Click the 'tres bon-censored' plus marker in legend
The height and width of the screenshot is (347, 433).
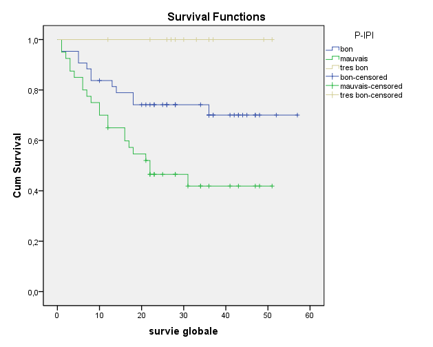click(x=332, y=95)
